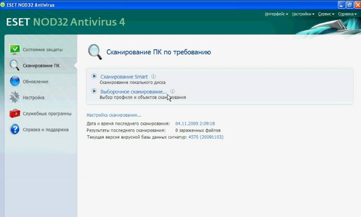361x217 pixels.
Task: Go to Состояние защиты section
Action: (43, 50)
